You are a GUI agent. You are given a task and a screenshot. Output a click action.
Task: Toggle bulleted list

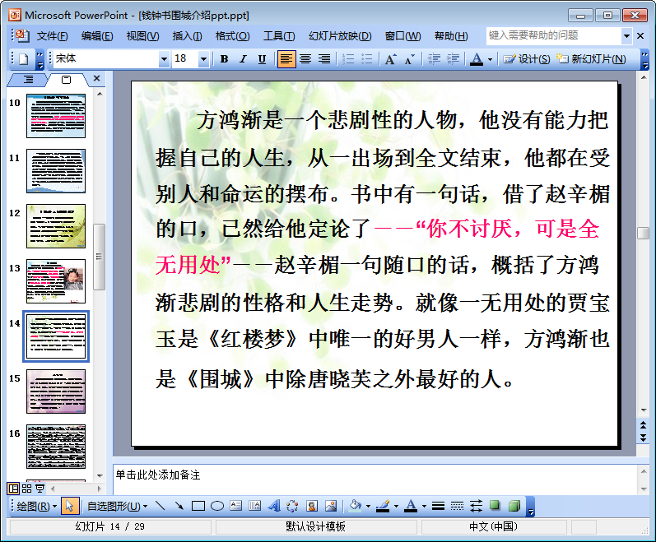pos(367,59)
